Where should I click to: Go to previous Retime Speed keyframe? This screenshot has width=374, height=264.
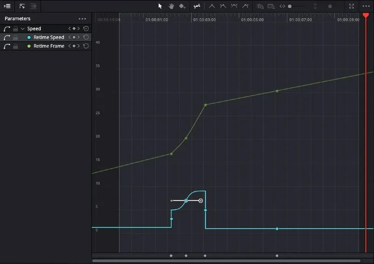(x=69, y=37)
